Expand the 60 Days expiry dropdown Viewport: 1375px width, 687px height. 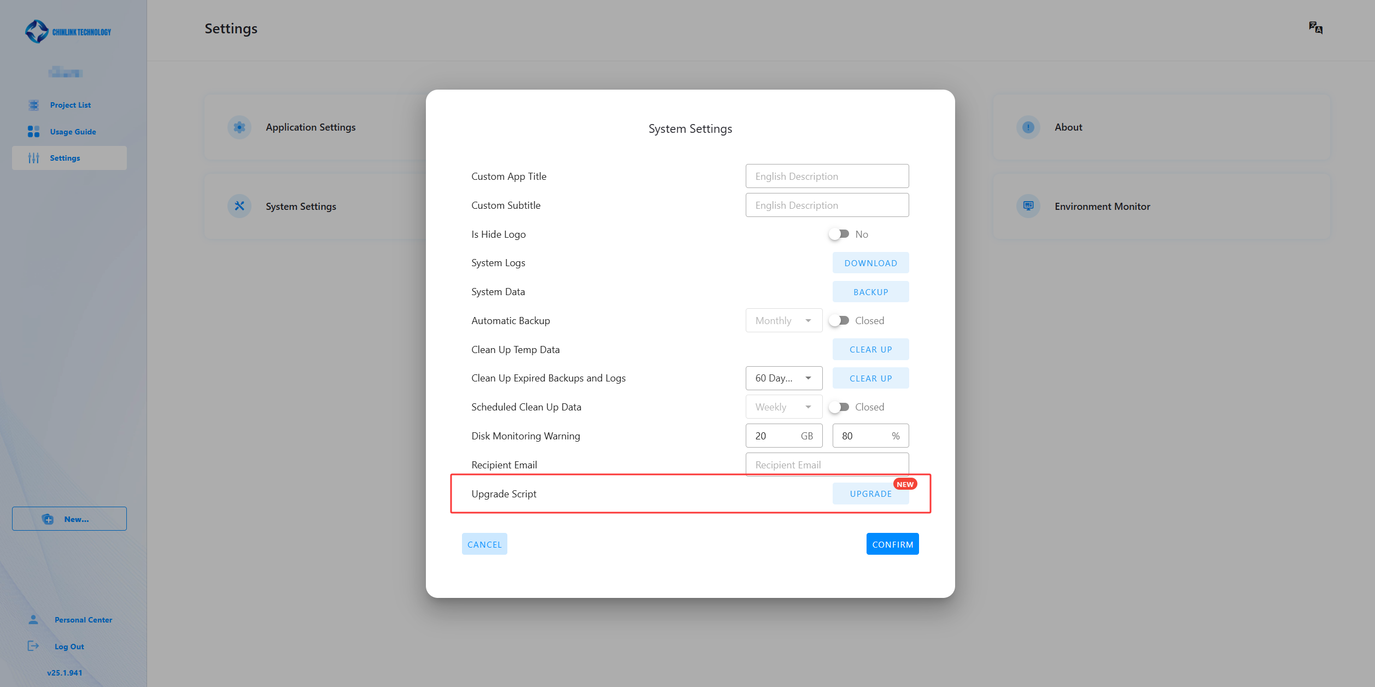[783, 378]
